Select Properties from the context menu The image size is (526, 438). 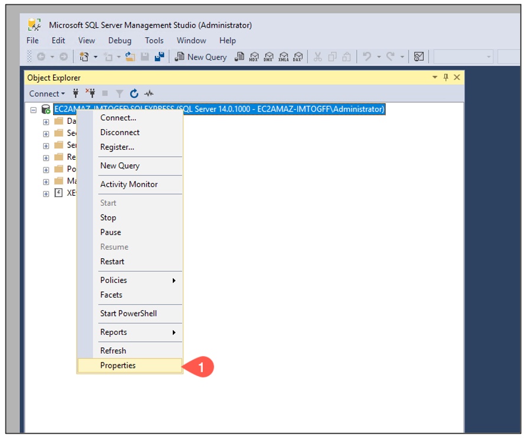[118, 365]
